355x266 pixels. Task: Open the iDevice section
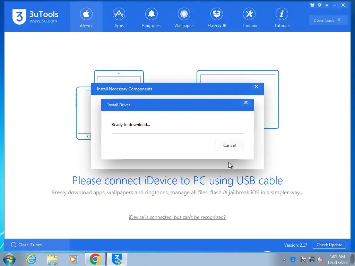[x=86, y=17]
